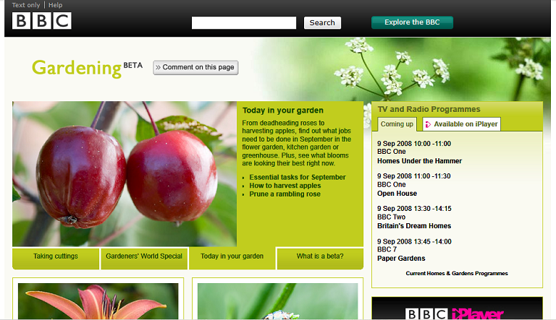Click the 9 Sep 2008 13:45 -14:00 text

coord(414,242)
